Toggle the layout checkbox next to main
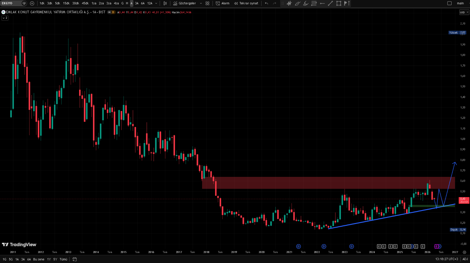470x263 pixels. click(449, 3)
